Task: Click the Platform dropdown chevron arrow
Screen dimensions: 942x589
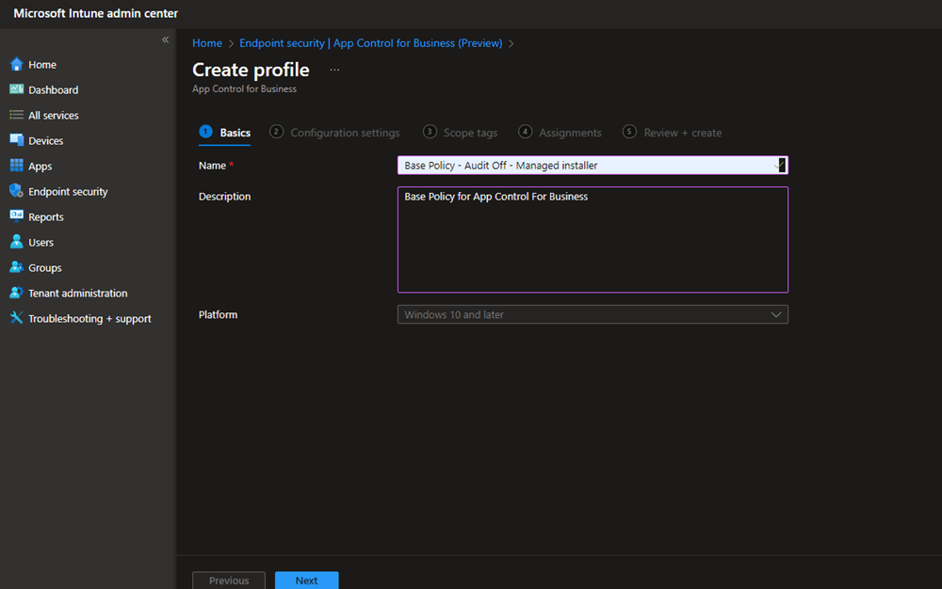Action: coord(775,314)
